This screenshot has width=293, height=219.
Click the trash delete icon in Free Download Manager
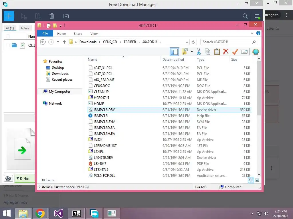pyautogui.click(x=52, y=16)
